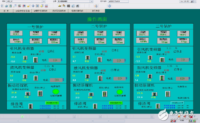Viewport: 200px width, 123px height.
Task: Click boiler 1 upper layer temperature display
Action: [x=16, y=33]
